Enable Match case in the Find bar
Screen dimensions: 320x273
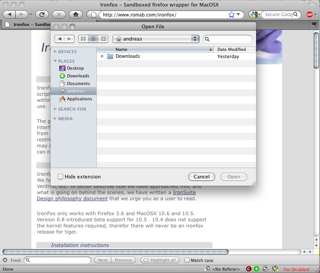[187, 260]
